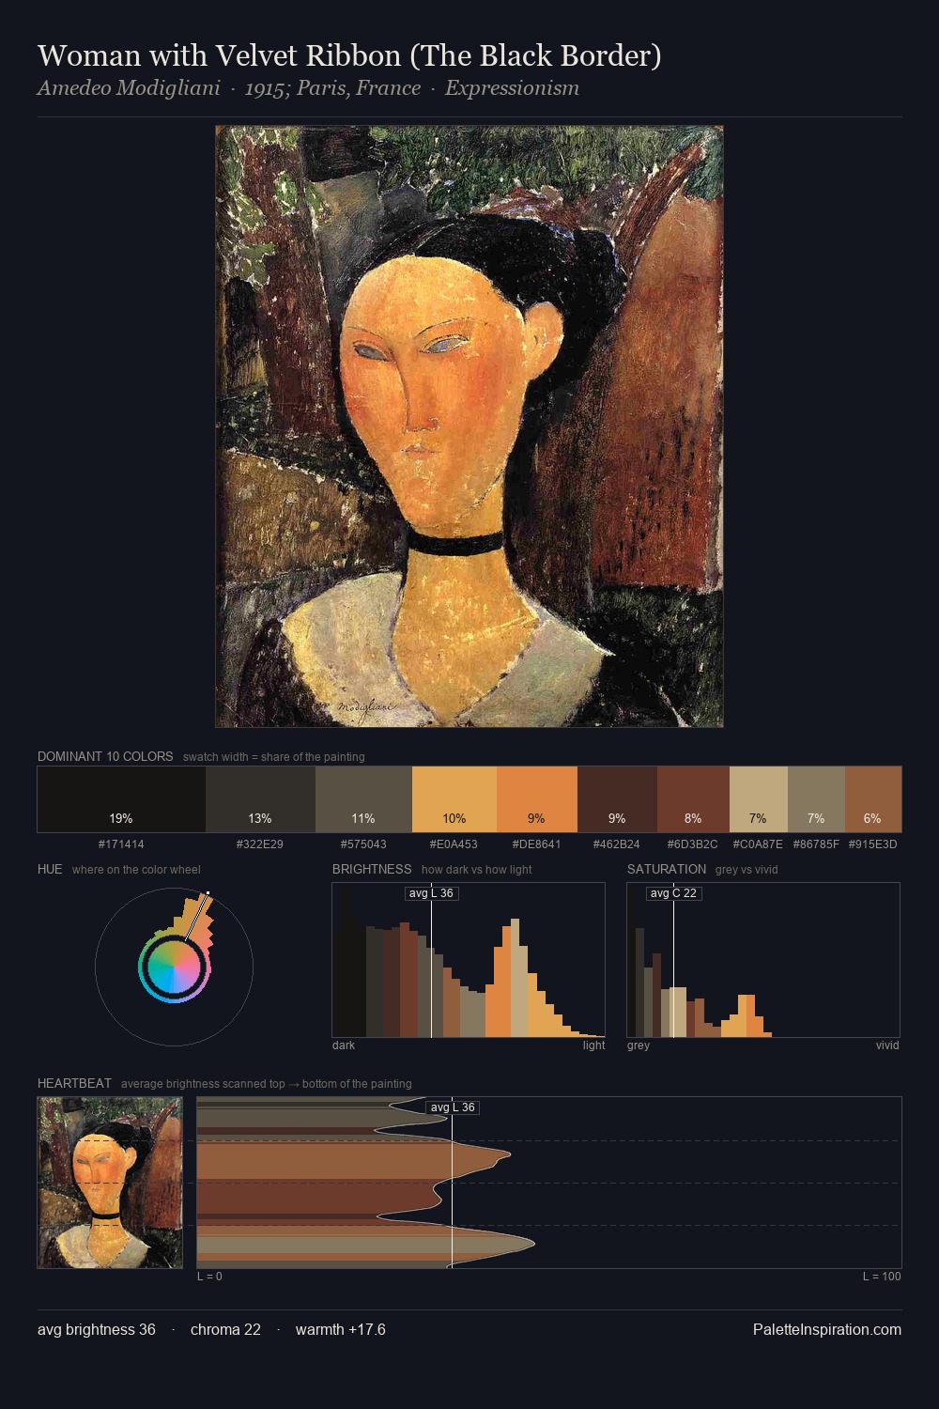
Task: Click the 19% share label
Action: pos(121,818)
